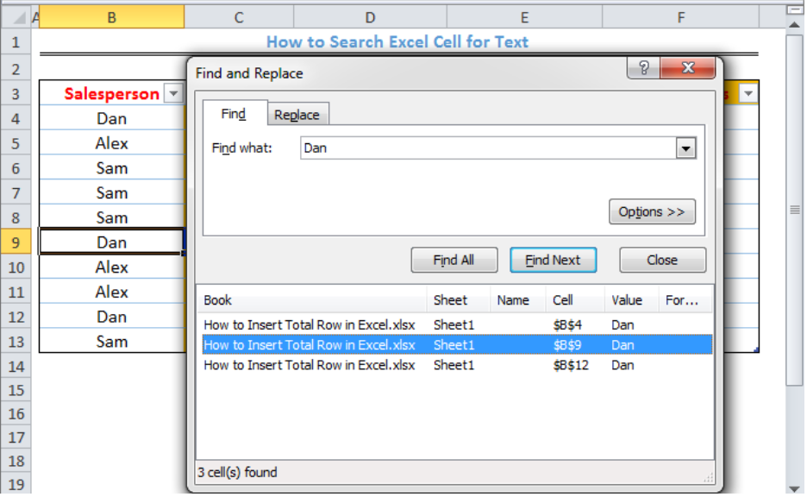Viewport: 807px width, 497px height.
Task: Open the filter dropdown in column F header
Action: (748, 94)
